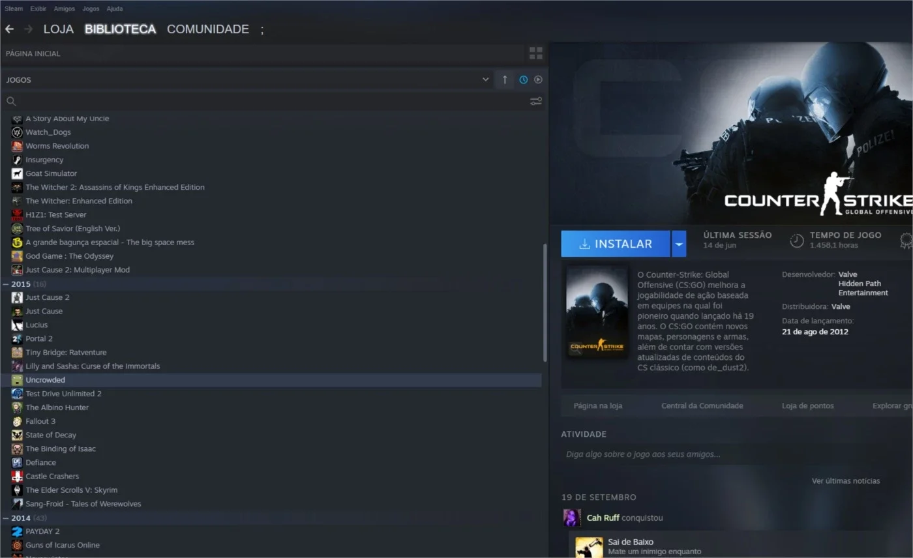This screenshot has height=558, width=913.
Task: Click Ver últimas notícias
Action: coord(846,480)
